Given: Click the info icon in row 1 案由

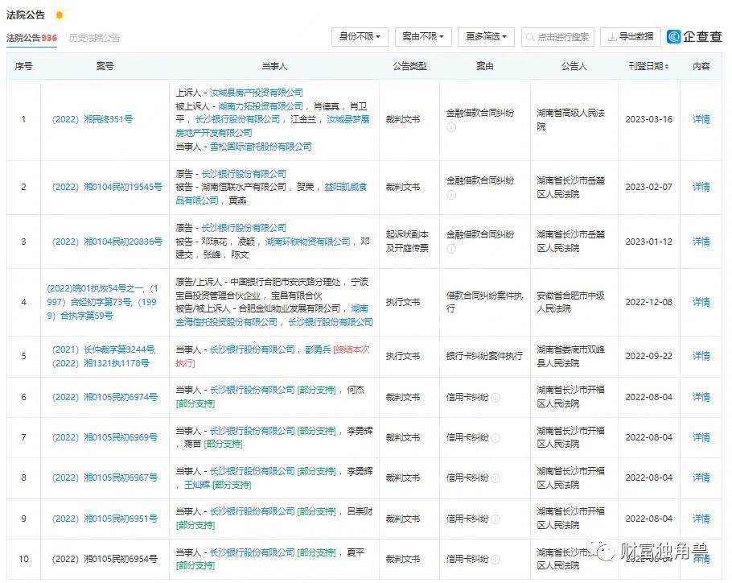Looking at the screenshot, I should [451, 127].
